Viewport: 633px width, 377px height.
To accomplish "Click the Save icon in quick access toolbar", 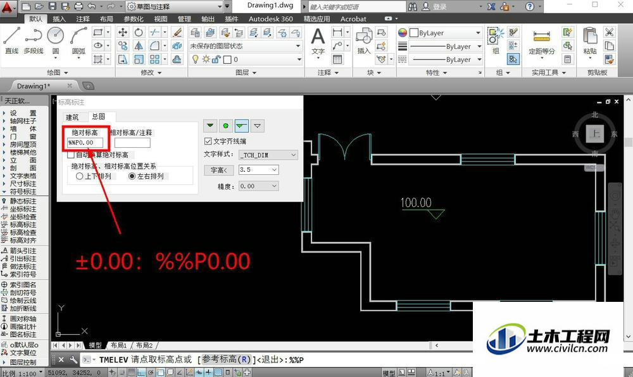I will coord(53,6).
